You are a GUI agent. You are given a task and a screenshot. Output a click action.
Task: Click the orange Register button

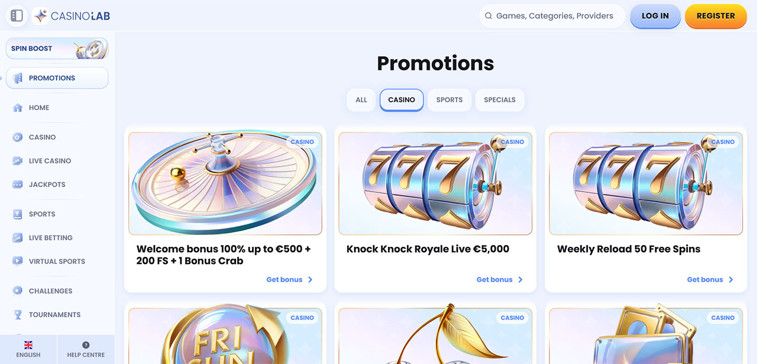click(716, 16)
